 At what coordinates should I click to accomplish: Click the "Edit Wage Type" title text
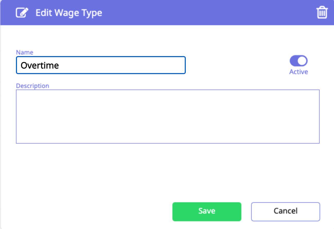69,13
